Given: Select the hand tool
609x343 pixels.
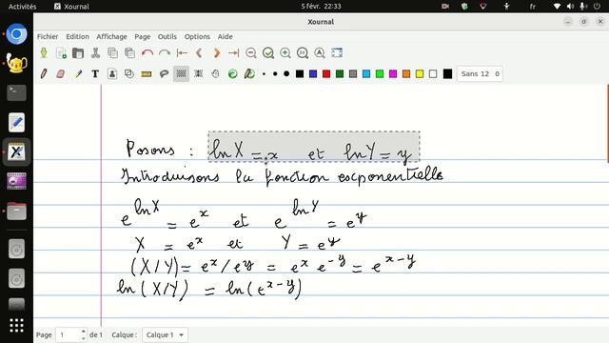Looking at the screenshot, I should [x=216, y=74].
